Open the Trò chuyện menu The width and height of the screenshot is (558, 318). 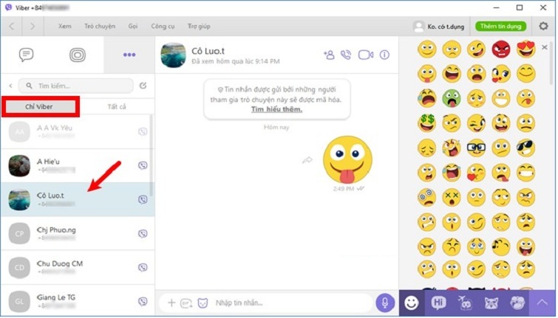[100, 26]
